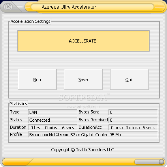Screen dimensions: 167x167
Task: Save the acceleration settings
Action: point(83,80)
